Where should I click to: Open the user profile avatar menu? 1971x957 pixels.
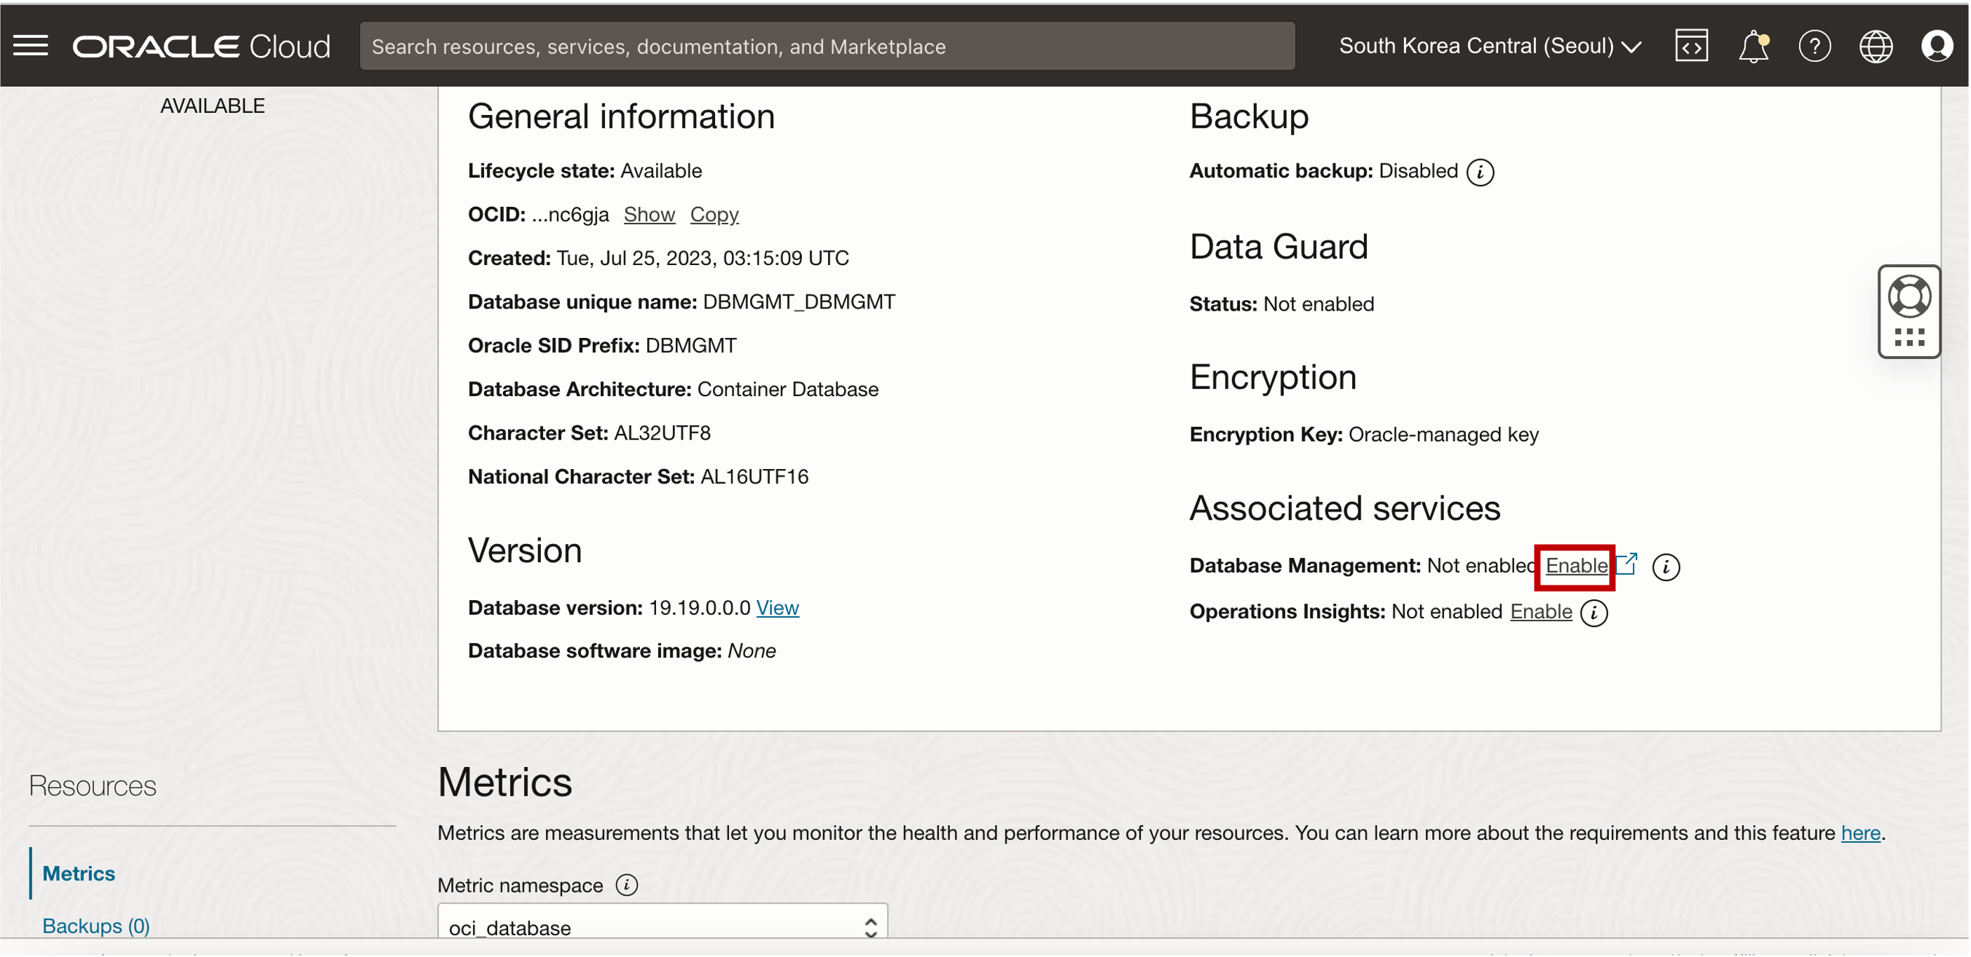point(1937,46)
